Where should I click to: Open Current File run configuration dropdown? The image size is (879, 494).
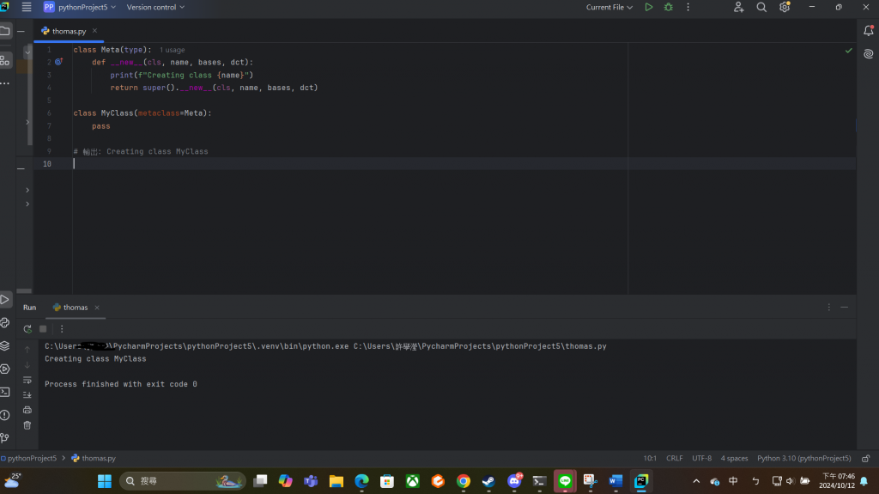click(x=609, y=7)
